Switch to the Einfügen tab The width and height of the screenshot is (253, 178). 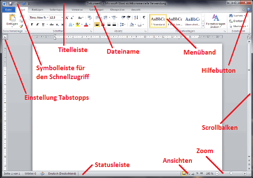click(x=38, y=10)
